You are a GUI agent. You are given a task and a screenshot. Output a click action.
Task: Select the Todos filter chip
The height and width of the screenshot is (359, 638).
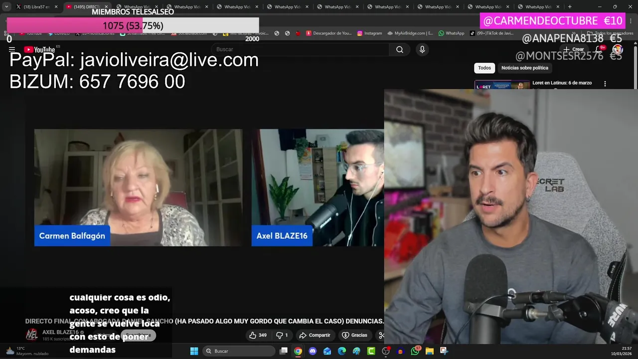click(484, 68)
